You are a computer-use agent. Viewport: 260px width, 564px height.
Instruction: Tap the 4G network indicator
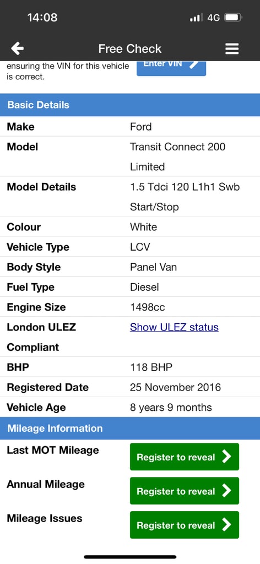pyautogui.click(x=213, y=18)
